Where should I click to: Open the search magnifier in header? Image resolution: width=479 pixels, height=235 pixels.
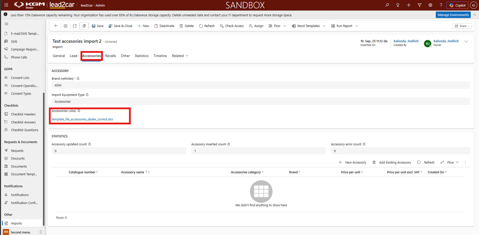pyautogui.click(x=387, y=5)
